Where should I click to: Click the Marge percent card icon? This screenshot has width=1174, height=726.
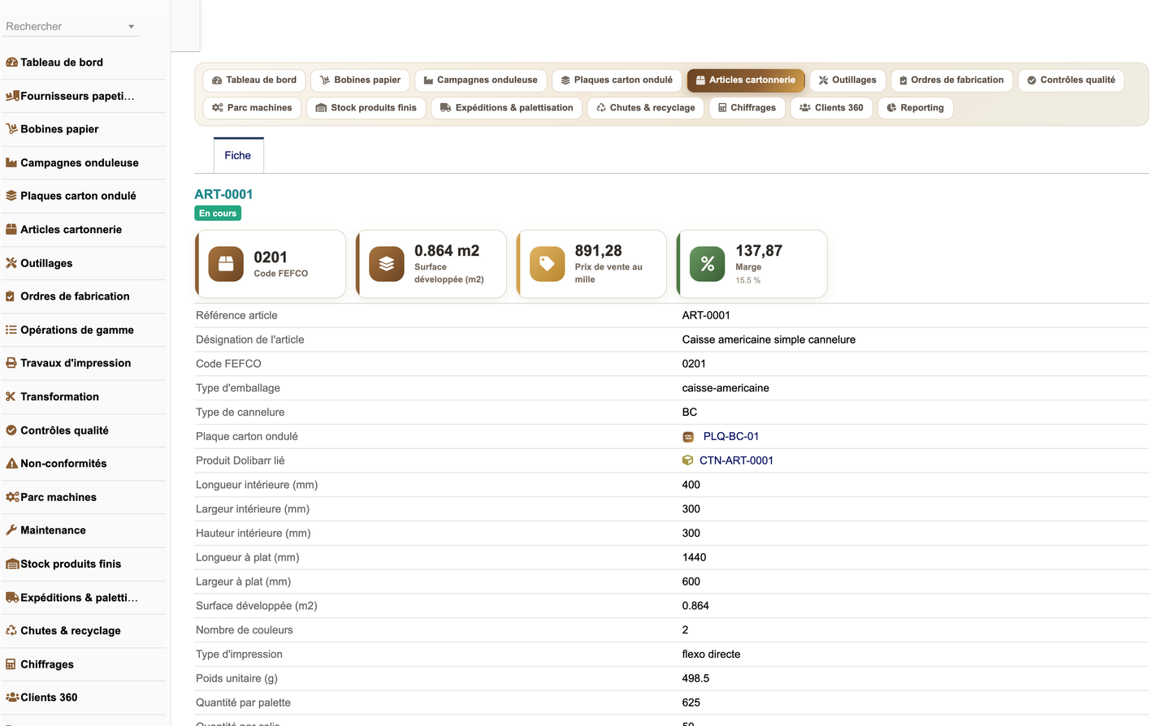point(708,264)
